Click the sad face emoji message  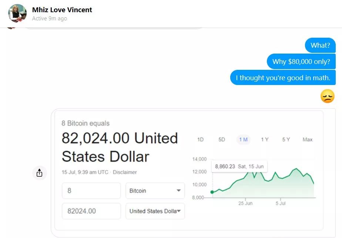pos(328,96)
